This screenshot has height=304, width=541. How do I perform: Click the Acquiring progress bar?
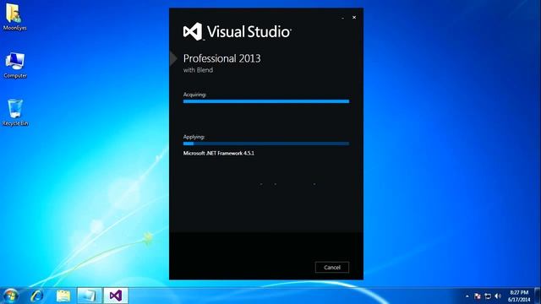pos(266,101)
